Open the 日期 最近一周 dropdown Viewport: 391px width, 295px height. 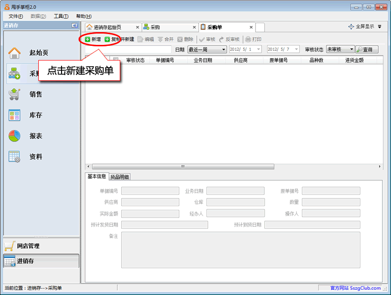(x=207, y=49)
